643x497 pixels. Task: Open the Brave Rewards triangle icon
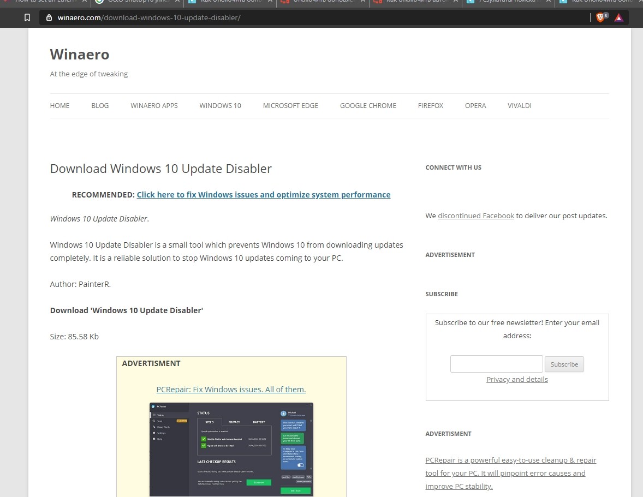(618, 17)
